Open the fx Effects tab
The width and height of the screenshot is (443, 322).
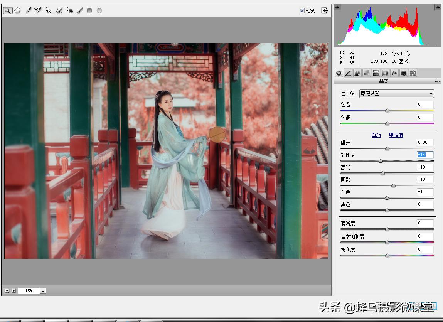(394, 73)
